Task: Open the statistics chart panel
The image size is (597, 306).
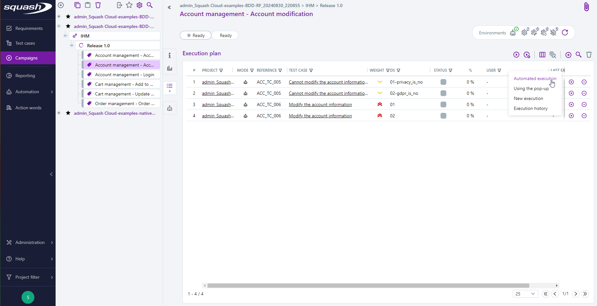Action: click(169, 68)
